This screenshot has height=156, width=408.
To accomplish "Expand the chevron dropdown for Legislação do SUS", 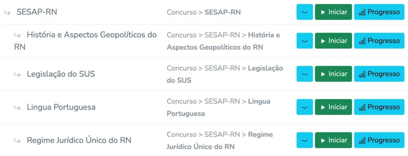I will point(305,74).
